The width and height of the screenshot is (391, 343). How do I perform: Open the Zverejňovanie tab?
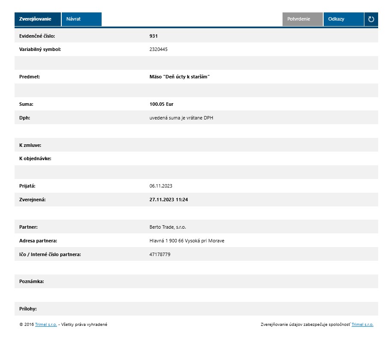[x=38, y=19]
